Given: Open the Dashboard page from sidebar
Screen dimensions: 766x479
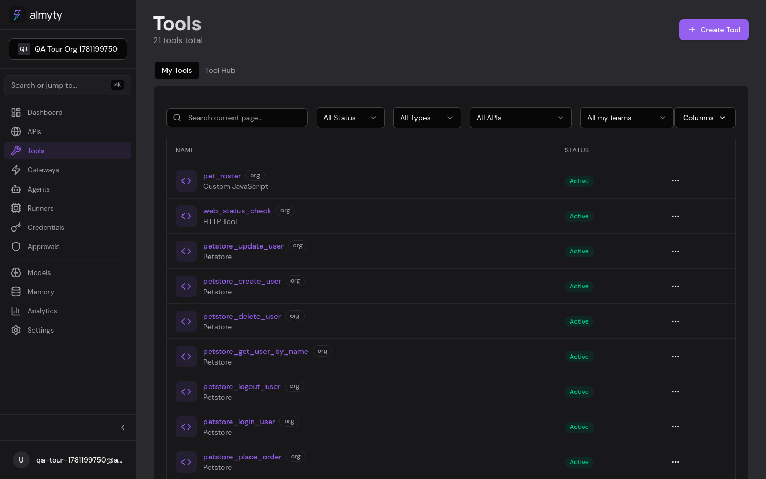Looking at the screenshot, I should pyautogui.click(x=68, y=112).
